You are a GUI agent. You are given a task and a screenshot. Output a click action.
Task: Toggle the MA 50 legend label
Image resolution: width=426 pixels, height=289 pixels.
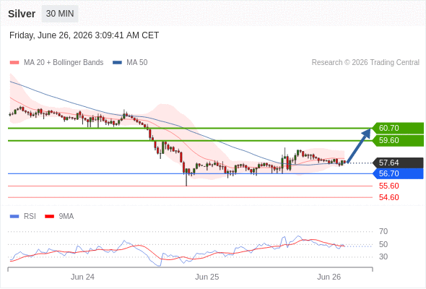click(x=137, y=63)
